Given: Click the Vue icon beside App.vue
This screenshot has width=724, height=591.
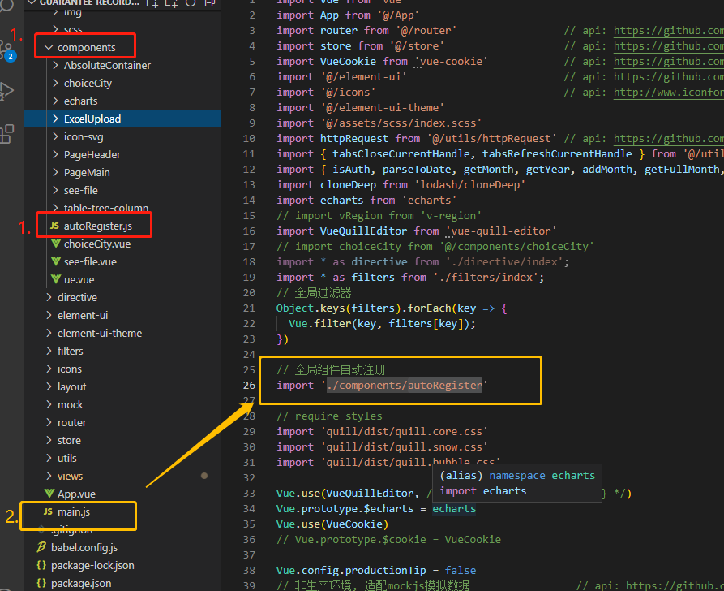Looking at the screenshot, I should click(49, 494).
